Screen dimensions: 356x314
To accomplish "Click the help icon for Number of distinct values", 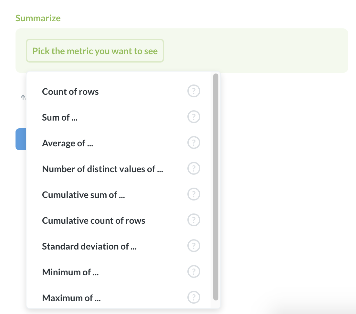I will (x=193, y=168).
